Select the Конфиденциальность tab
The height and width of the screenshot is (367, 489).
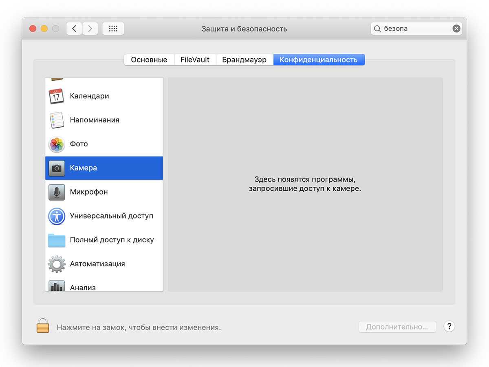pyautogui.click(x=319, y=60)
